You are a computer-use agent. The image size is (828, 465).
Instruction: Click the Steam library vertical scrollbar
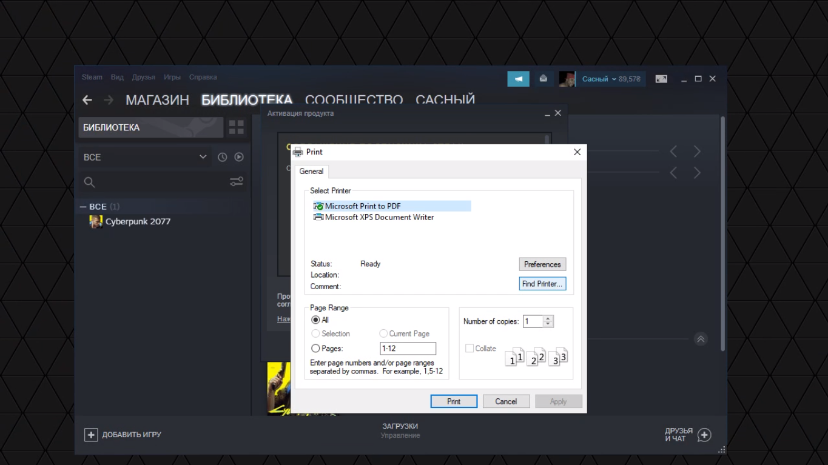pyautogui.click(x=722, y=233)
